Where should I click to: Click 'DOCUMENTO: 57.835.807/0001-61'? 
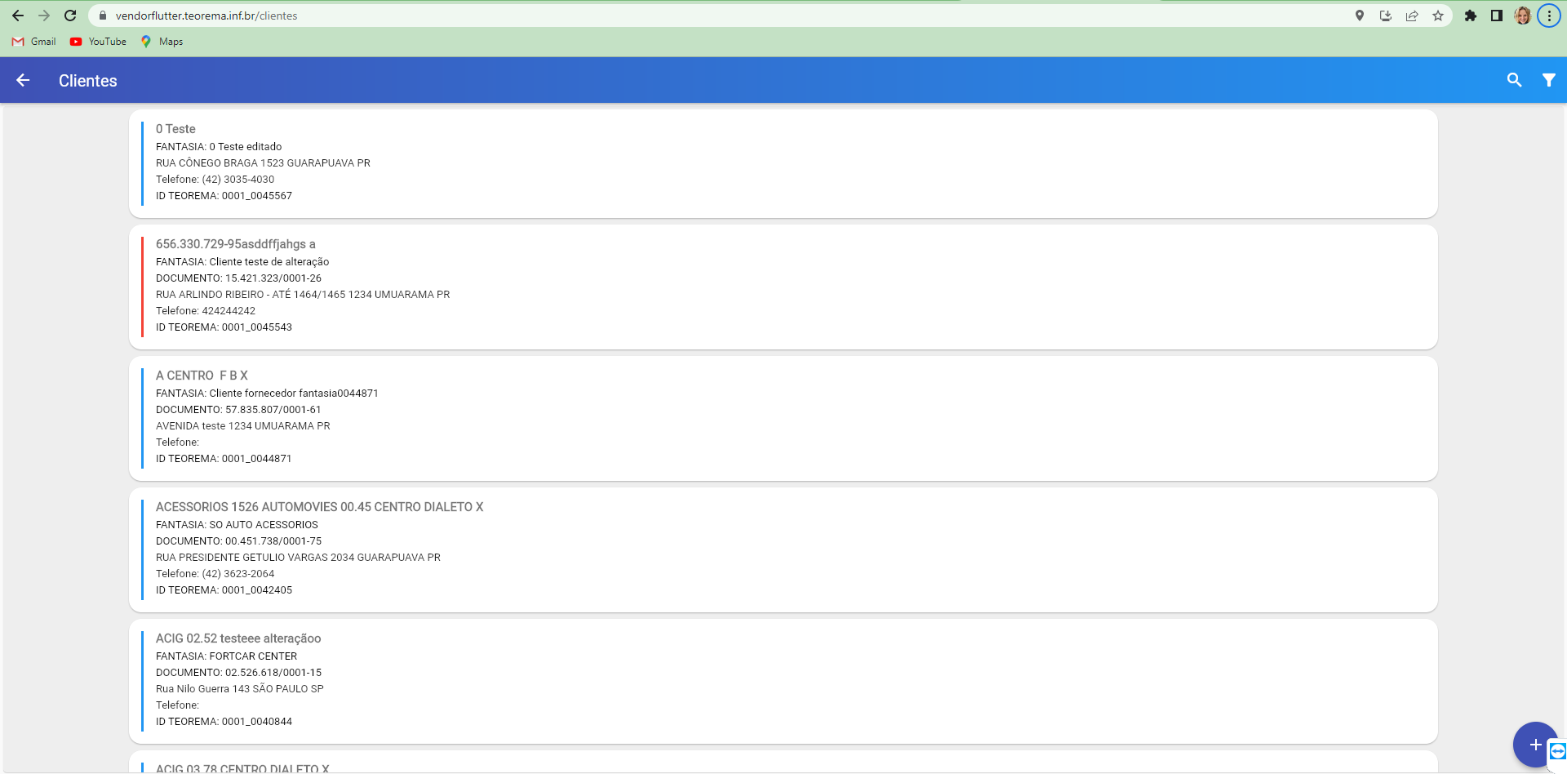pos(238,410)
